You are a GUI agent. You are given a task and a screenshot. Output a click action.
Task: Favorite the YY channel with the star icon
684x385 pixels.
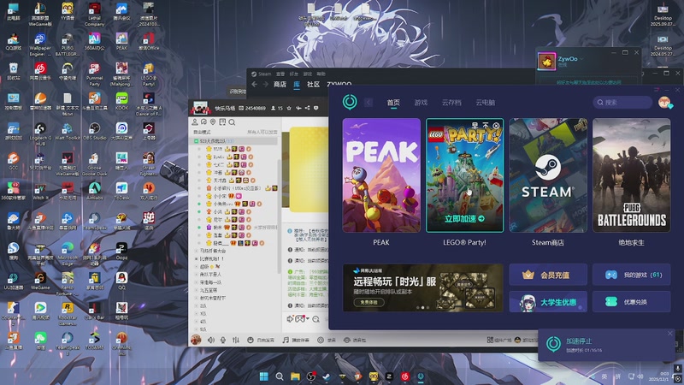pos(289,108)
